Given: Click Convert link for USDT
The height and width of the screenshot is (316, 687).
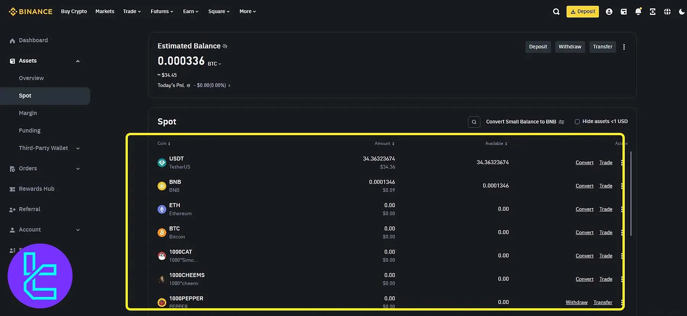Looking at the screenshot, I should tap(584, 163).
